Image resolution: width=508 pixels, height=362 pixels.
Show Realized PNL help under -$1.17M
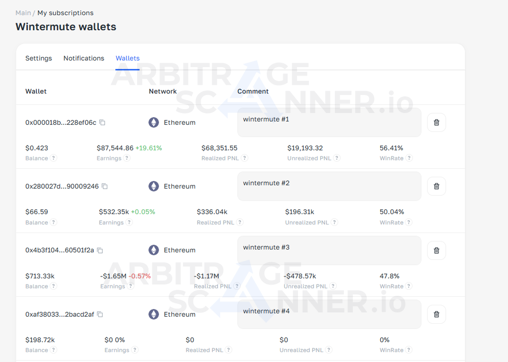[x=237, y=286]
